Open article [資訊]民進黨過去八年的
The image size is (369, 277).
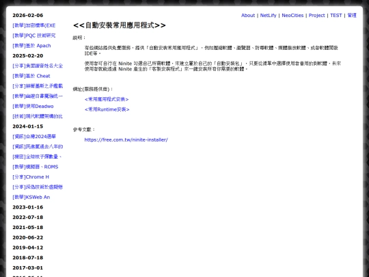38,147
